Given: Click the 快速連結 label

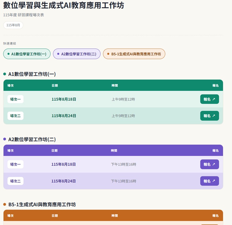Looking at the screenshot, I should tap(10, 43).
